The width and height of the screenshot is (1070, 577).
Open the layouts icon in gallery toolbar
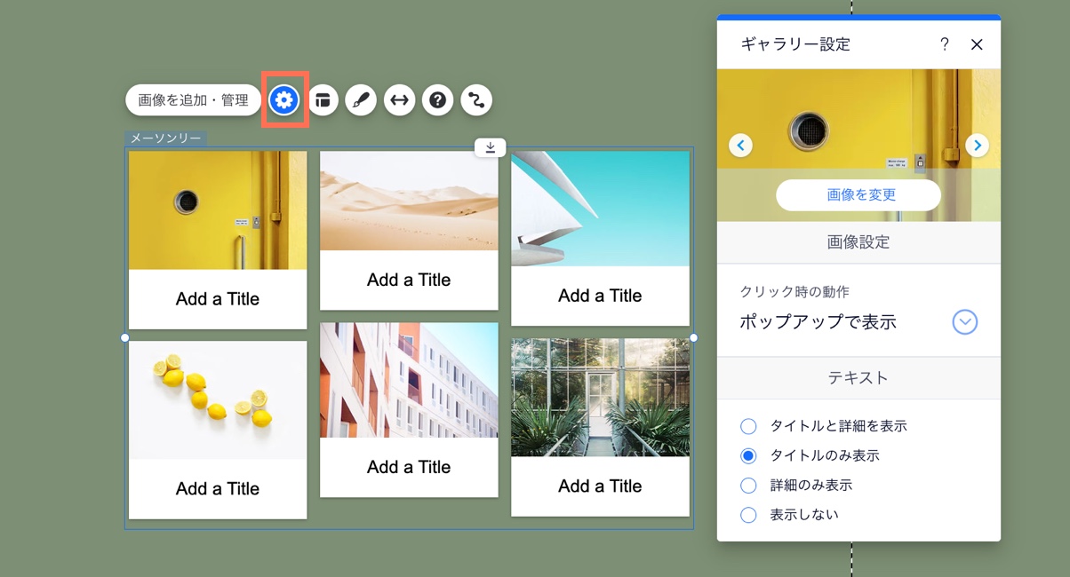pos(323,100)
